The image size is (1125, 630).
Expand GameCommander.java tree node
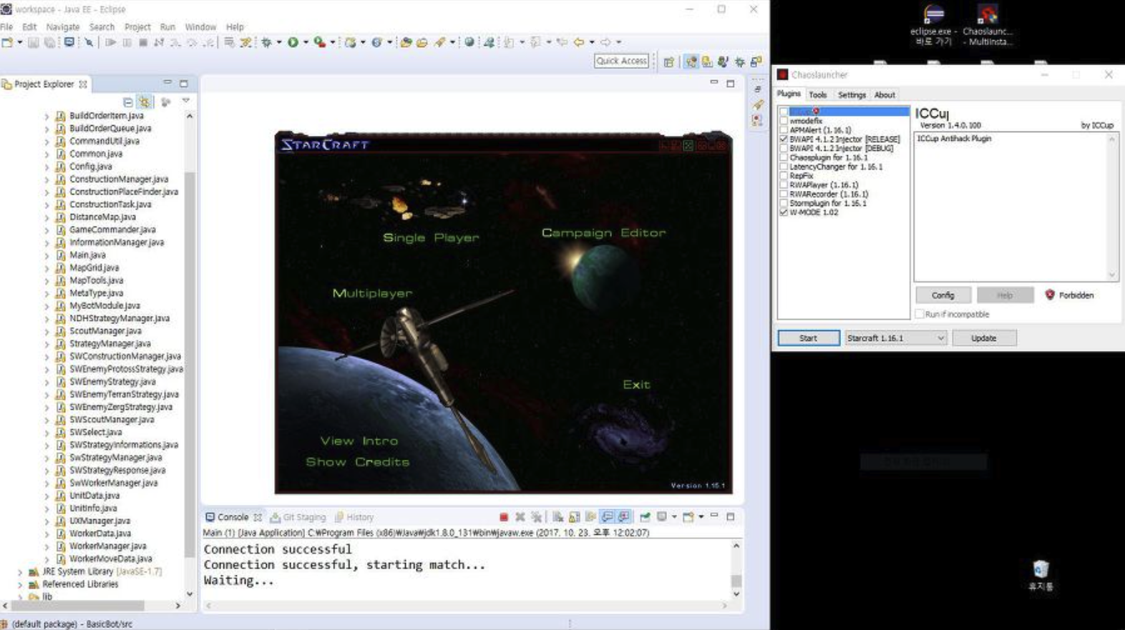pyautogui.click(x=47, y=230)
